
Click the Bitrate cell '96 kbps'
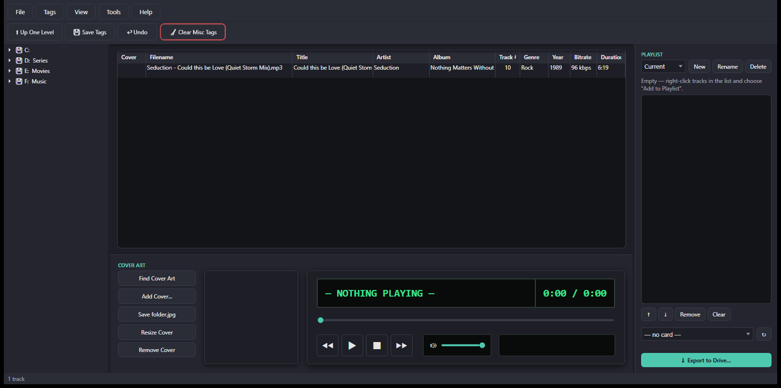pos(581,68)
